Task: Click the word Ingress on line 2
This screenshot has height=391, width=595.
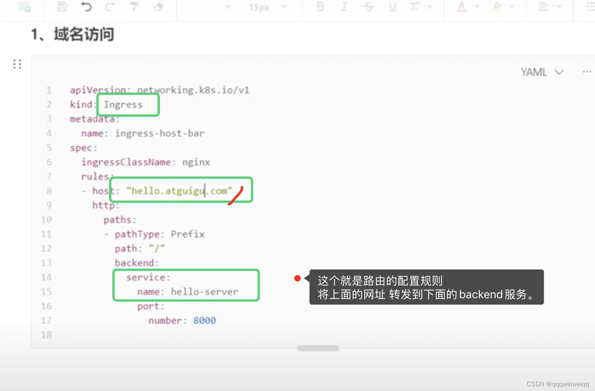Action: pyautogui.click(x=123, y=105)
